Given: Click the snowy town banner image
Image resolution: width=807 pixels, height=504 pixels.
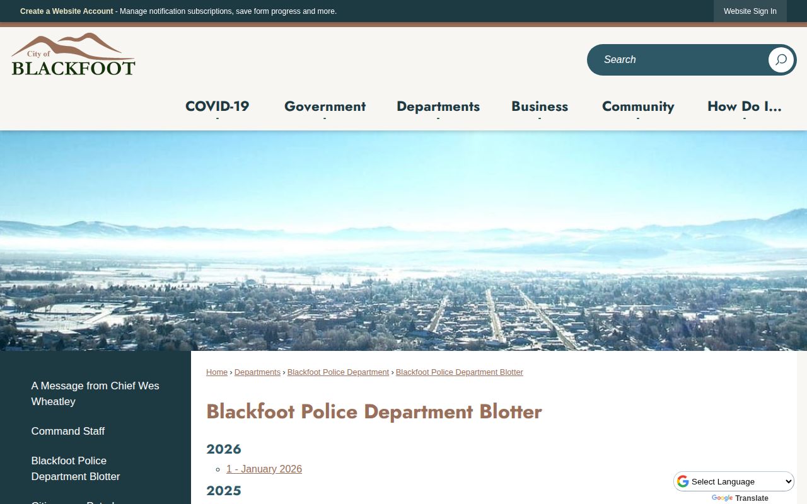Looking at the screenshot, I should (403, 241).
